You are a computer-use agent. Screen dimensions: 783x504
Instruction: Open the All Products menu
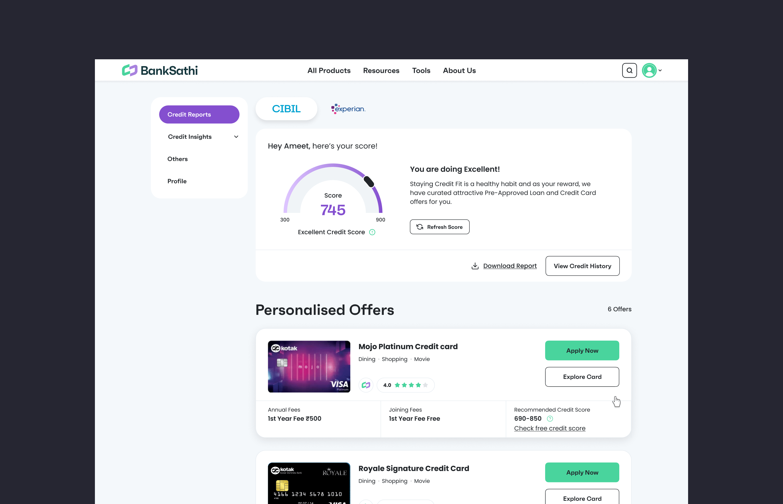coord(329,71)
